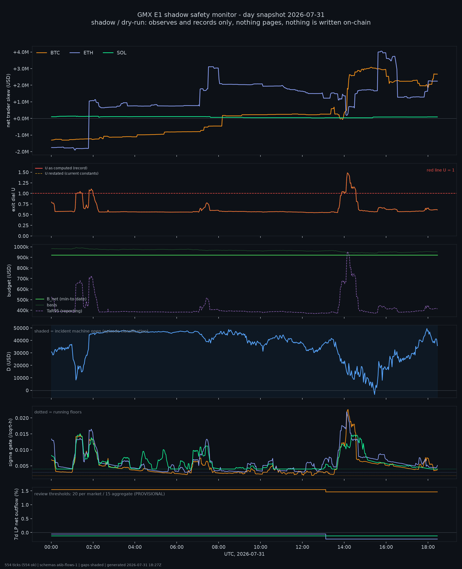Click the +4.0M skew axis tick
This screenshot has height=569, width=462.
pyautogui.click(x=21, y=52)
